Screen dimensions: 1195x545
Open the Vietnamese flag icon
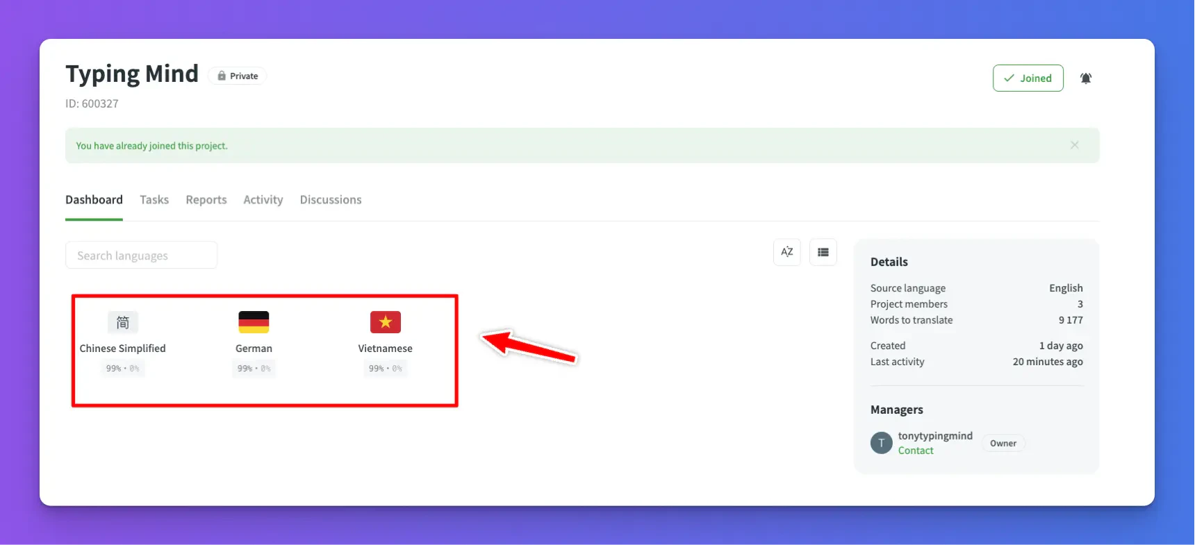point(386,322)
